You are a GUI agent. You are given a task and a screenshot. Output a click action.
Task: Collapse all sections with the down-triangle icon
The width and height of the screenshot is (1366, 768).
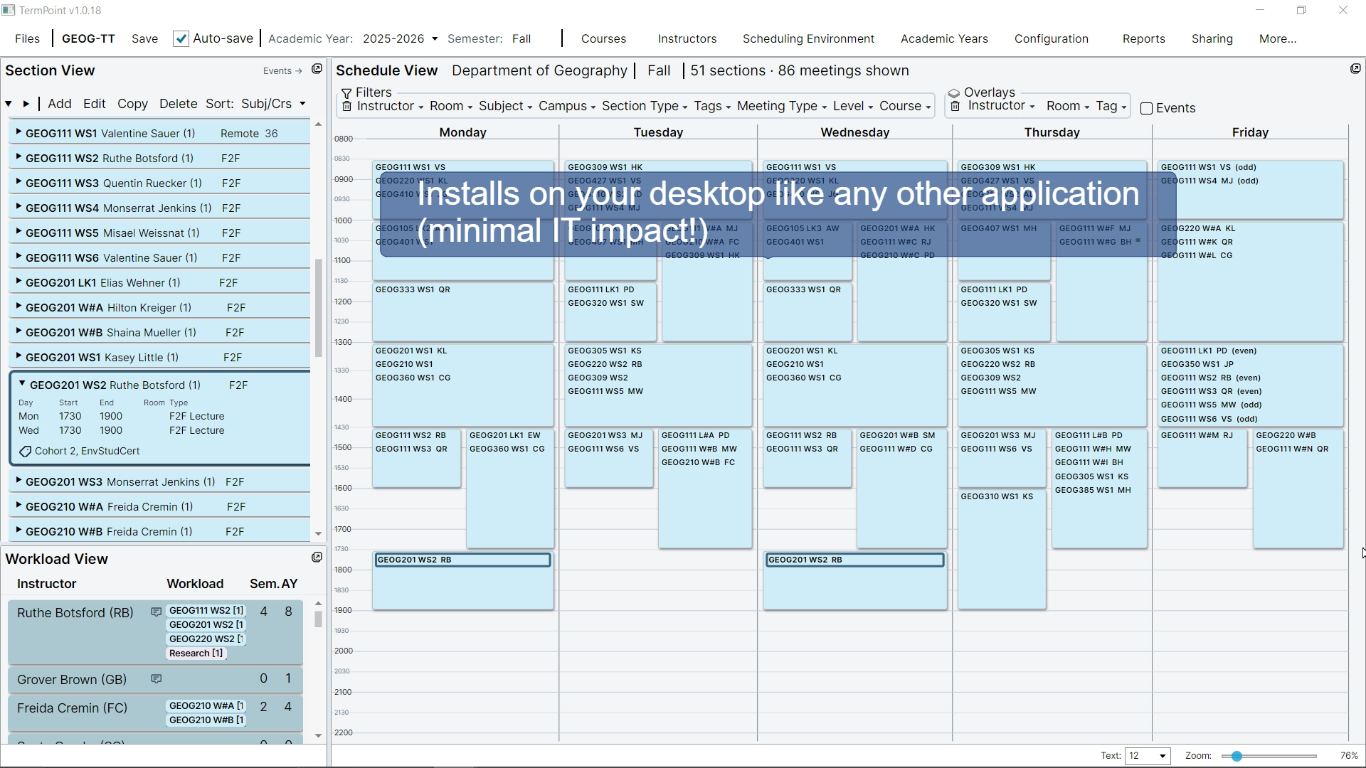[9, 104]
